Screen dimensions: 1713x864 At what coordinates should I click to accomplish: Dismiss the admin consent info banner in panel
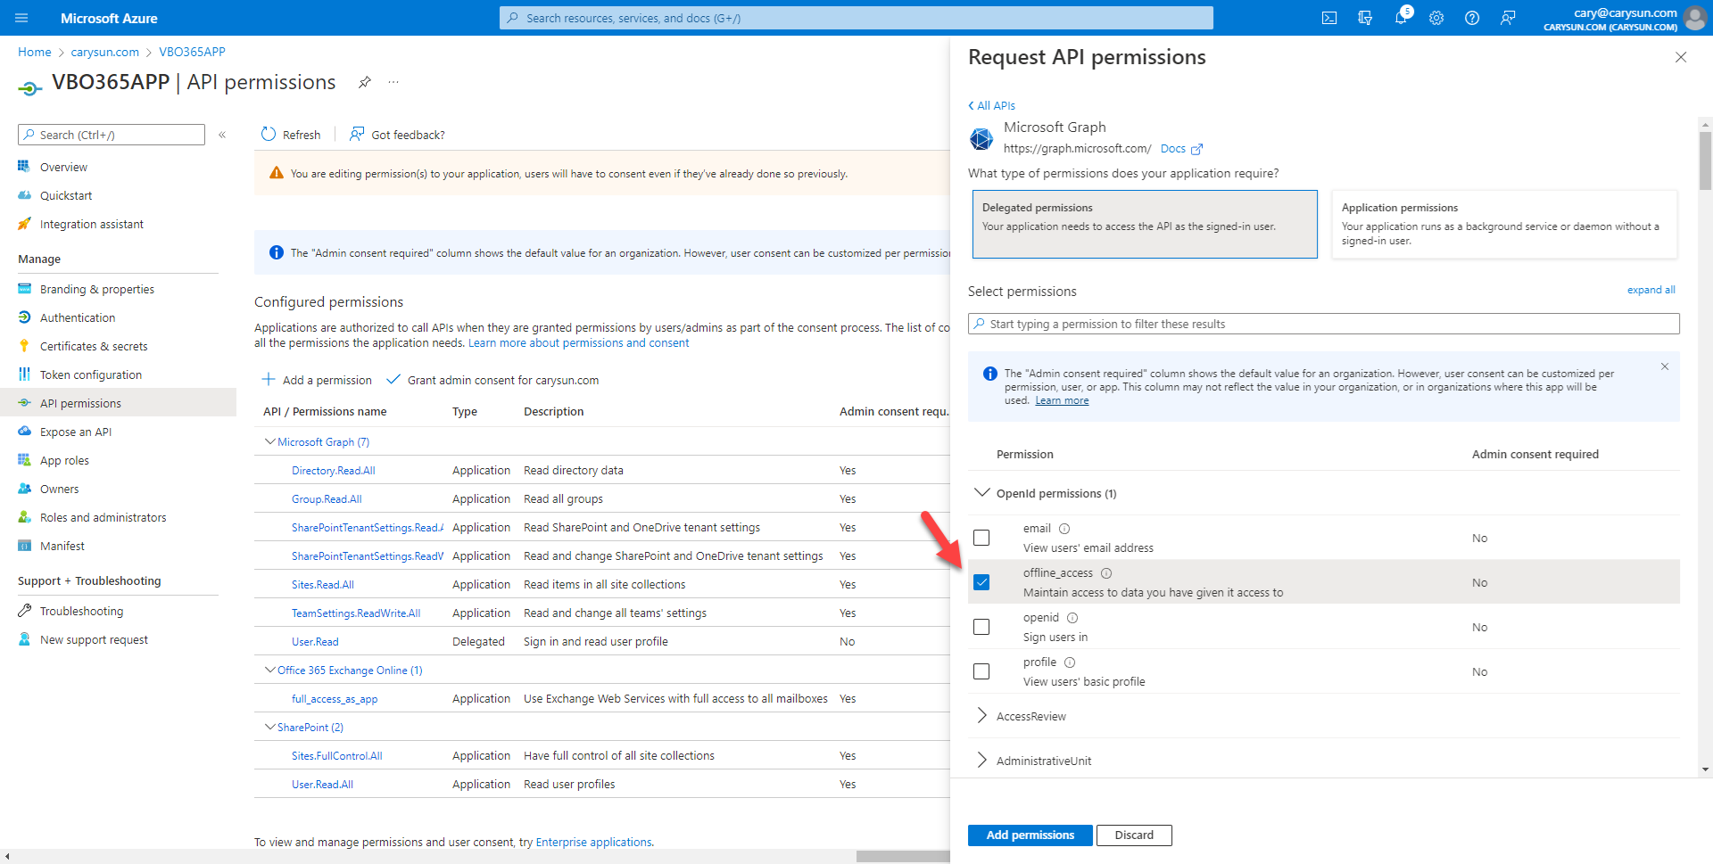click(x=1665, y=366)
